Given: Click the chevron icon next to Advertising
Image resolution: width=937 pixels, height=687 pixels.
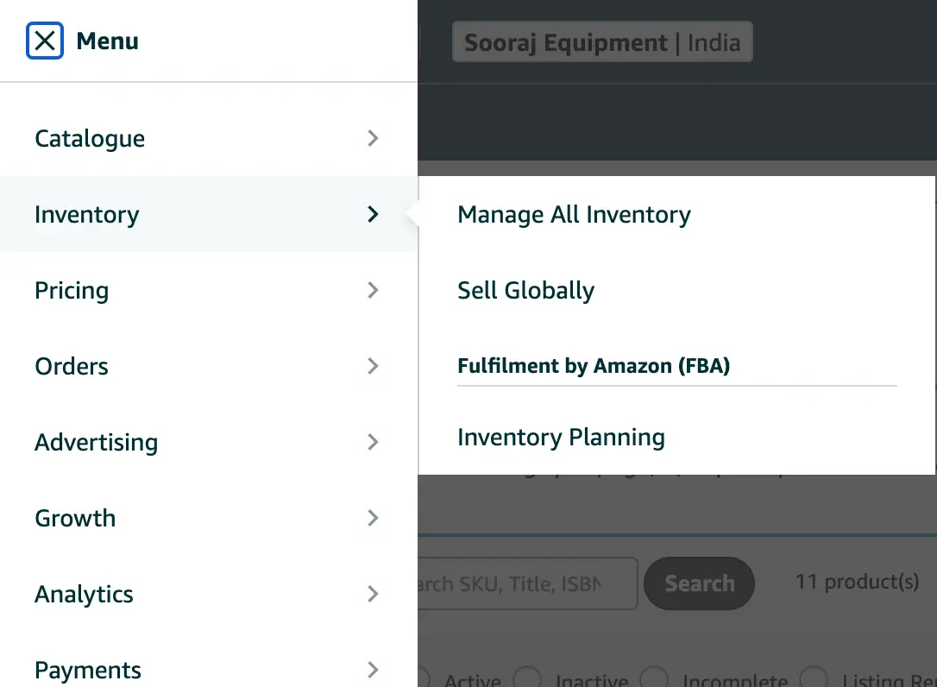Looking at the screenshot, I should tap(373, 442).
